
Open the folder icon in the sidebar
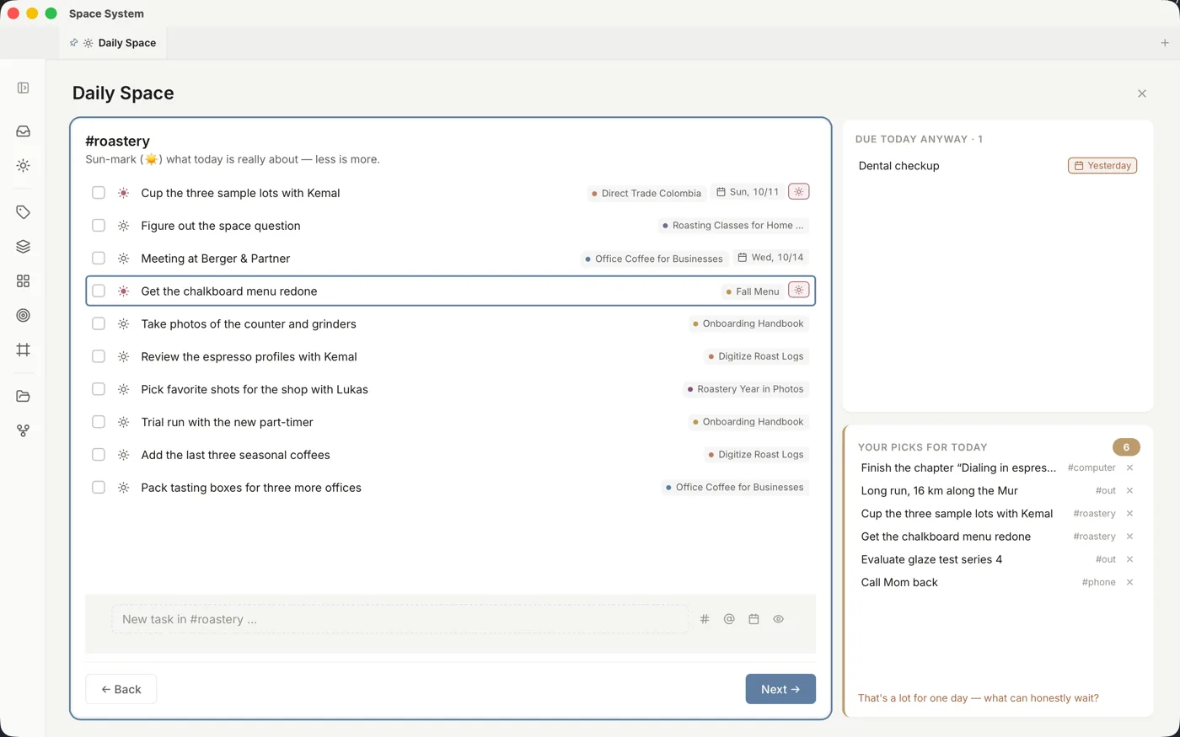coord(23,396)
